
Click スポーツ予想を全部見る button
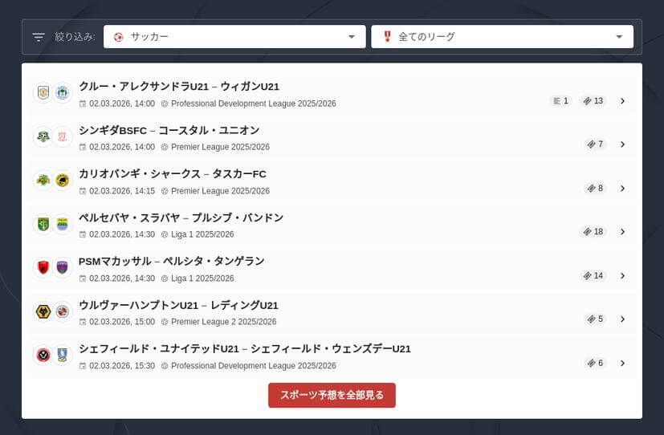pos(332,396)
